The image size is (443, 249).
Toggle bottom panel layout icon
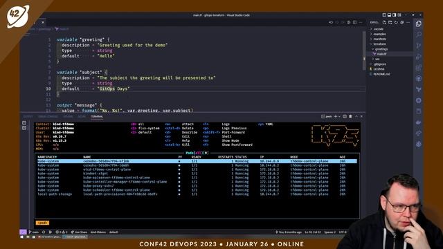tap(389, 15)
